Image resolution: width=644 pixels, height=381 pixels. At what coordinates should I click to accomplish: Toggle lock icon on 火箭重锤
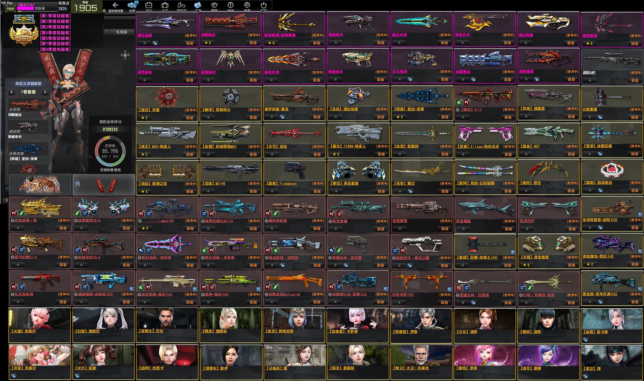pyautogui.click(x=600, y=117)
